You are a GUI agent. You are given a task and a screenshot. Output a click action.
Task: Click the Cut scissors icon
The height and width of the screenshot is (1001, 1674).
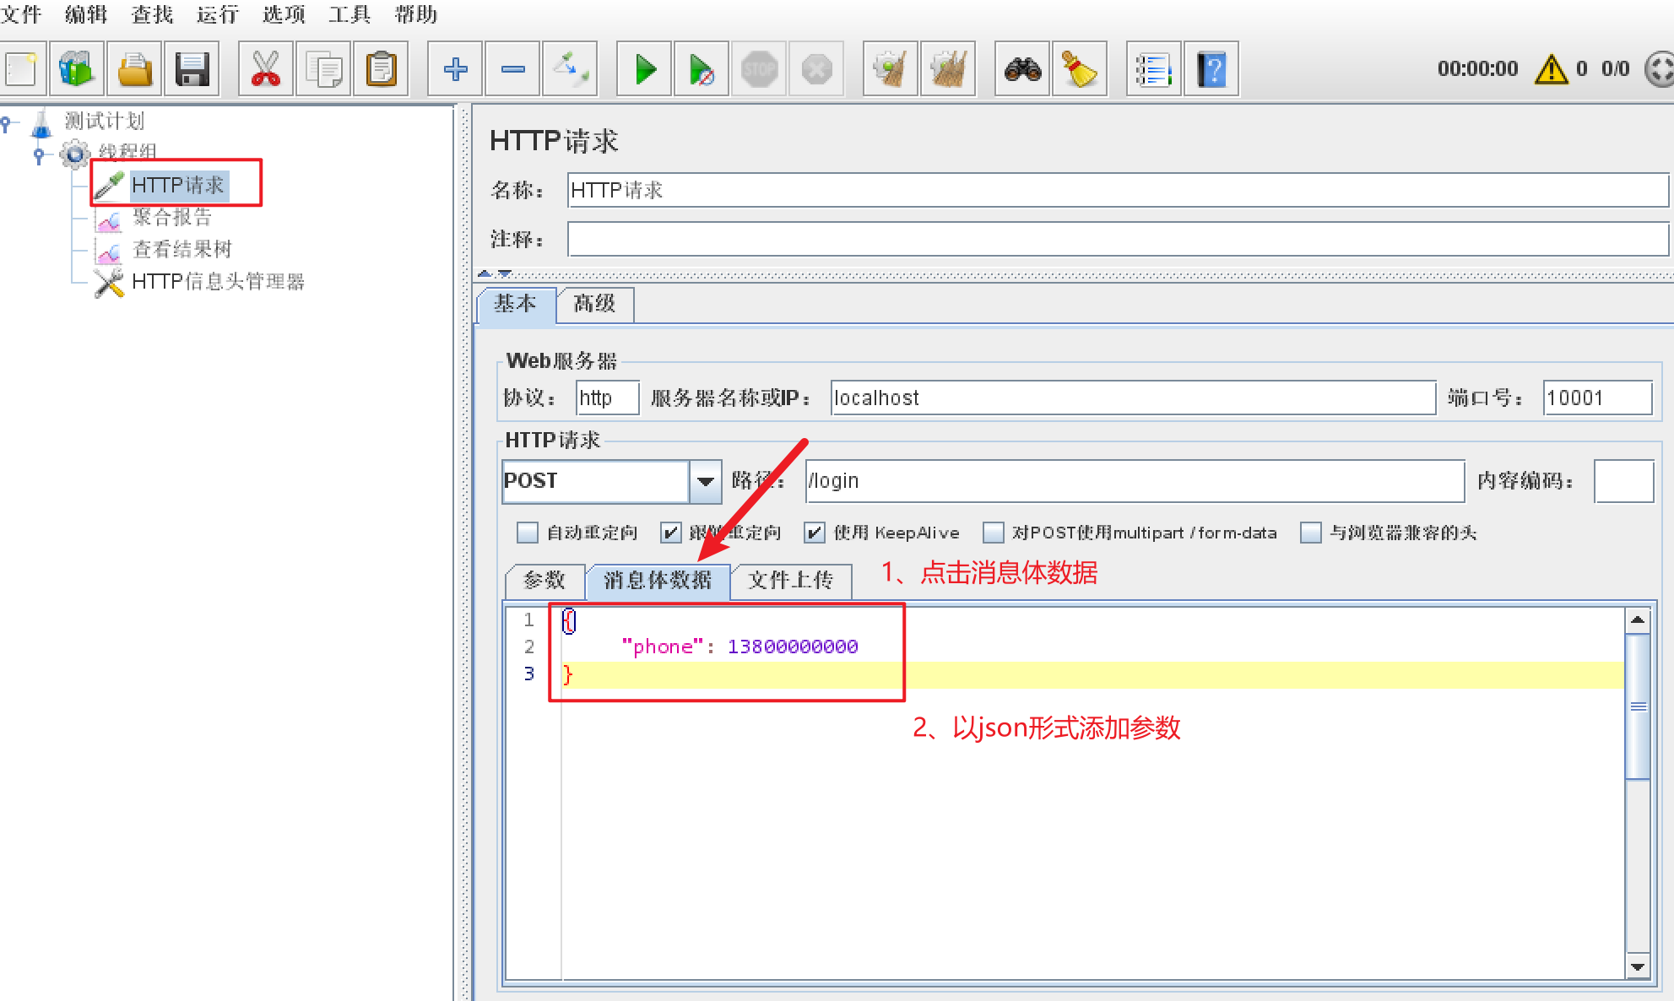click(265, 69)
